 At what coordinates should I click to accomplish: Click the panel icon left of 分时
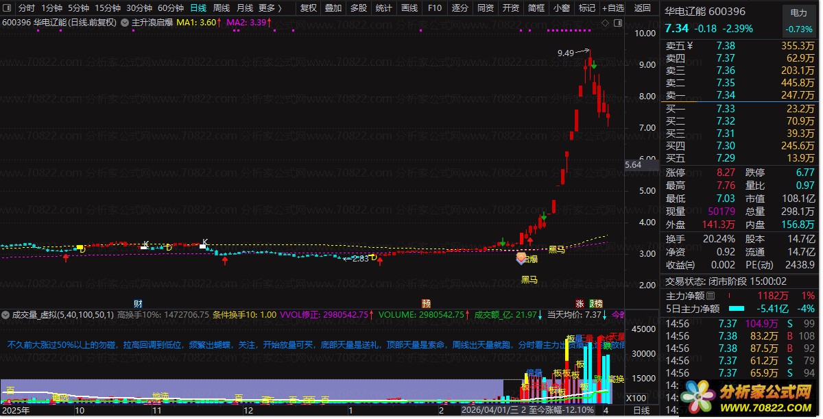point(6,8)
